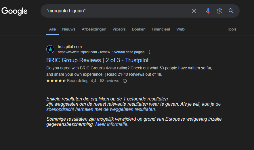This screenshot has height=150, width=254.
Task: Click the "53 reviews" text
Action: (x=109, y=81)
